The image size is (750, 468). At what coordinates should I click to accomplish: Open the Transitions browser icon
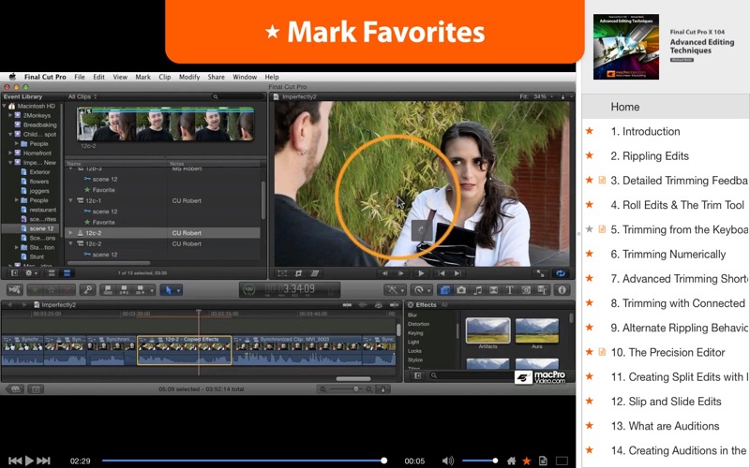494,290
